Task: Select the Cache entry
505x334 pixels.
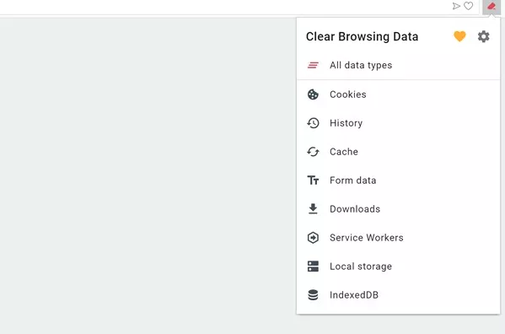Action: 399,152
